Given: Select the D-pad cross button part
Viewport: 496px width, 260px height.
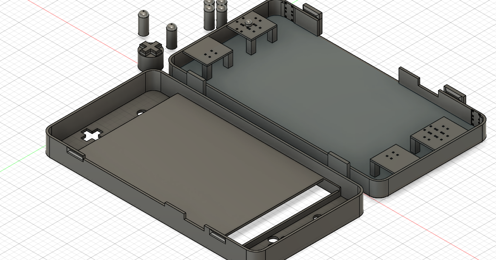Looking at the screenshot, I should pyautogui.click(x=150, y=56).
